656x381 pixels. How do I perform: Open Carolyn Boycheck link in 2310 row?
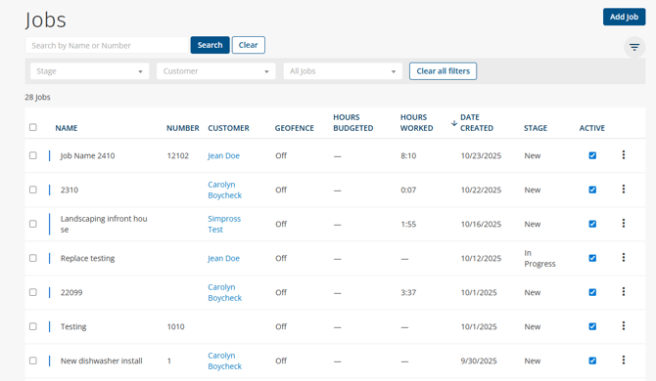tap(224, 190)
